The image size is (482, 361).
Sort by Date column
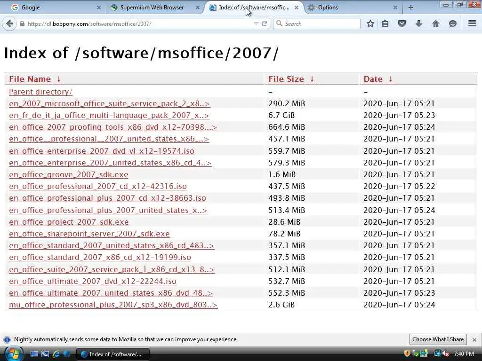coord(373,79)
